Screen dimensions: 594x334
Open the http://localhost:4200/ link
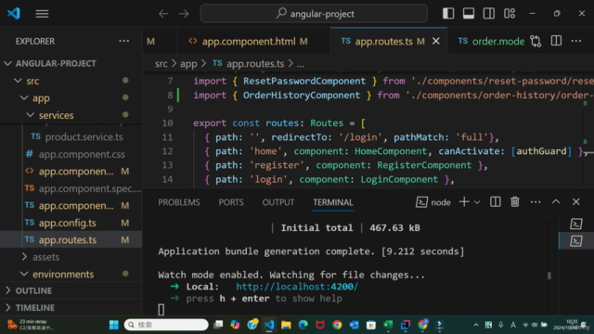297,287
